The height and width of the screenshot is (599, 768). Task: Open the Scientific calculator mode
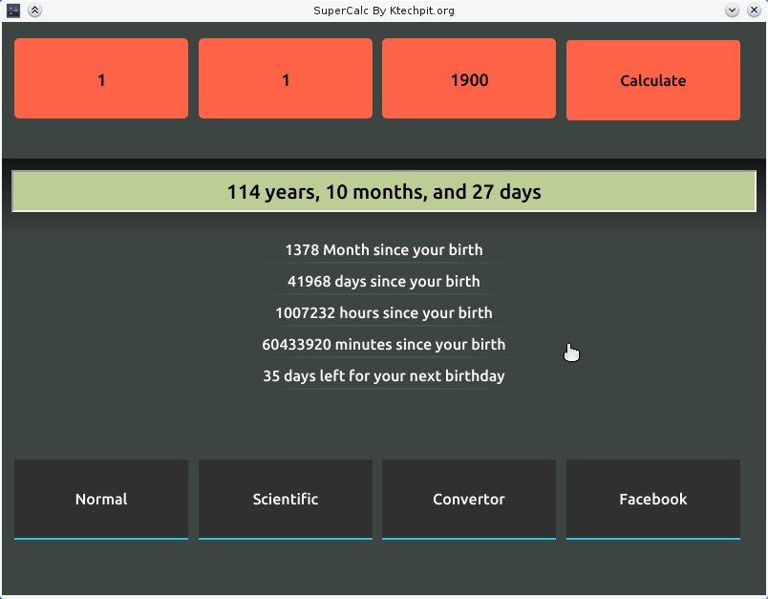coord(286,499)
